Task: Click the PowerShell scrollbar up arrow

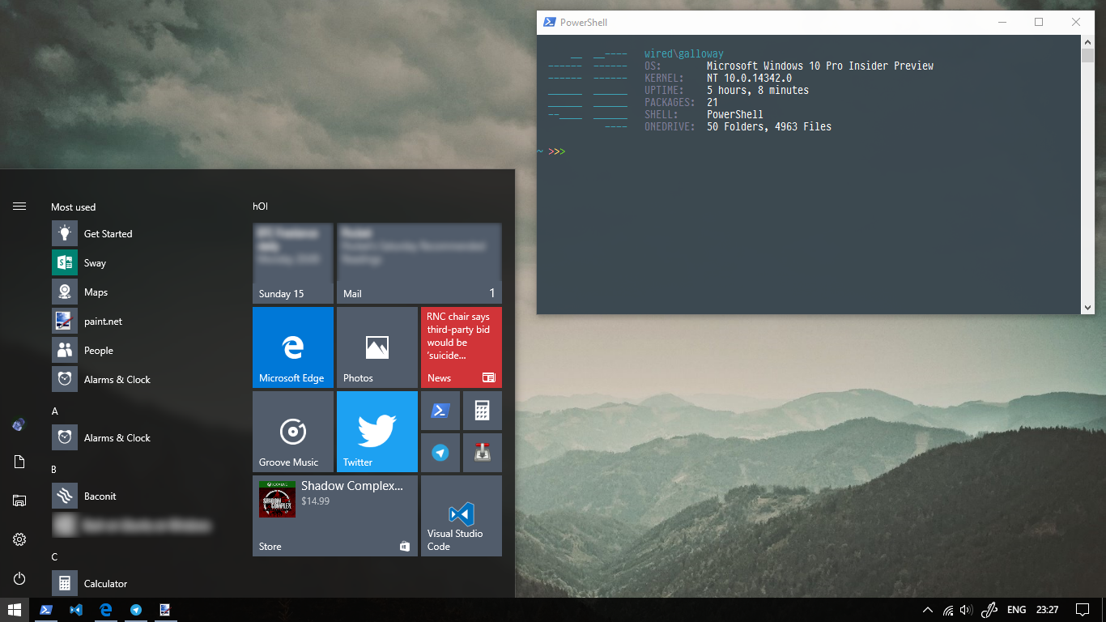Action: 1087,41
